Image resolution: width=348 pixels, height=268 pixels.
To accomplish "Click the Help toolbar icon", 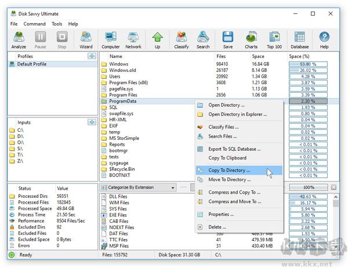I will 324,40.
